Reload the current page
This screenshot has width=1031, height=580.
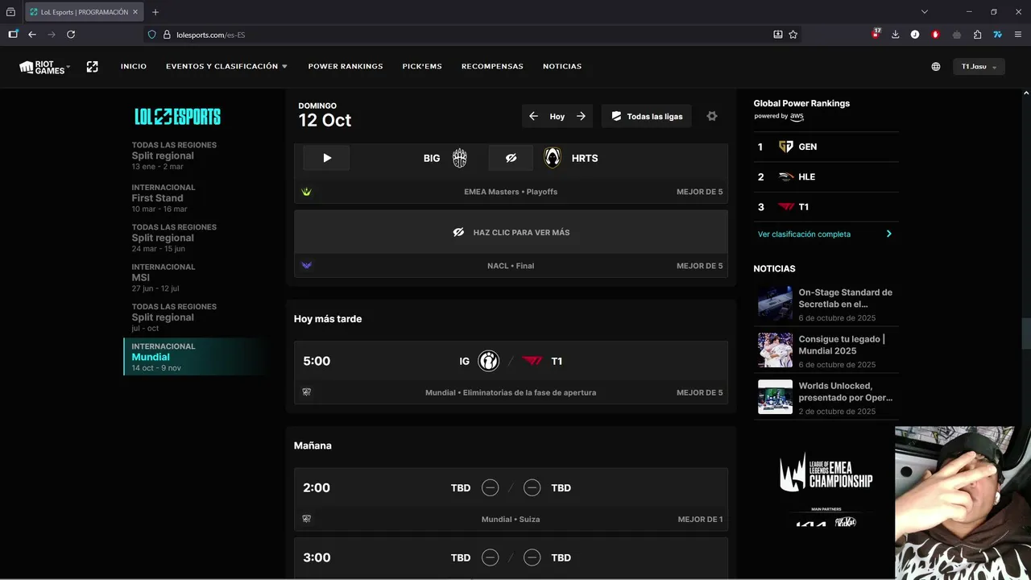pos(71,35)
